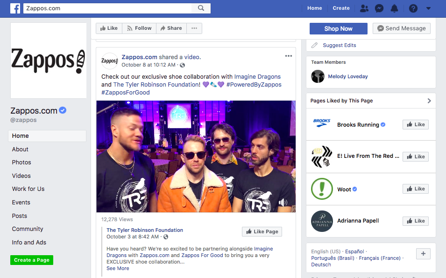
Task: Like the E! Live From The Red page
Action: 416,156
